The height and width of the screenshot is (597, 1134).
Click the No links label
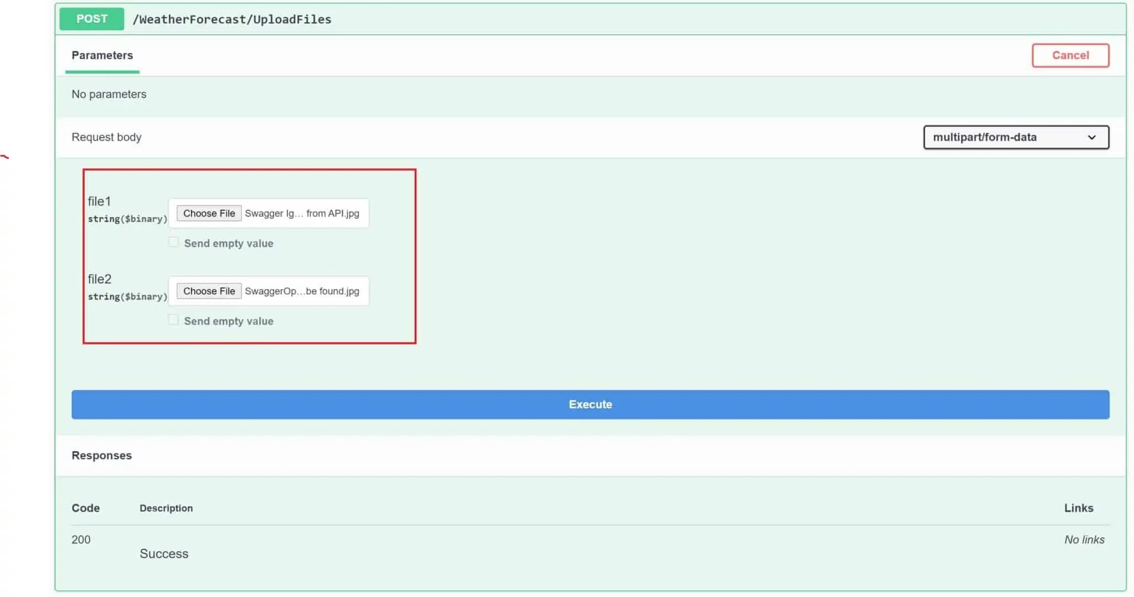(1084, 539)
